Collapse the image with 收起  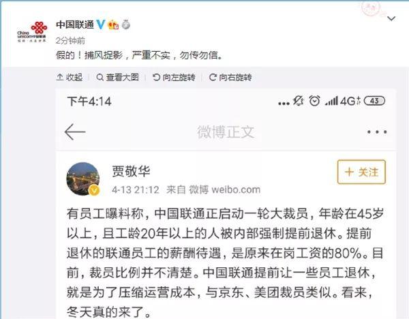(70, 77)
